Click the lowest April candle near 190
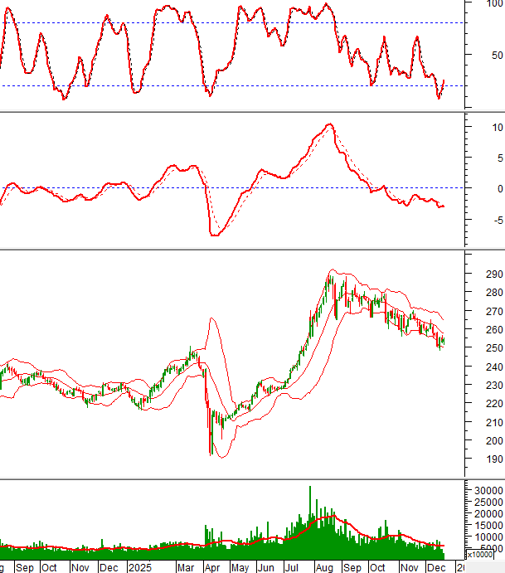This screenshot has width=505, height=573. click(209, 452)
